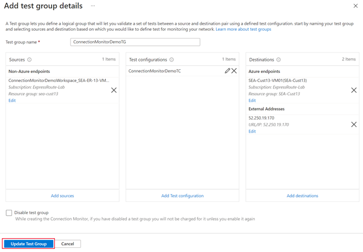Click the Test group name field

coord(135,42)
